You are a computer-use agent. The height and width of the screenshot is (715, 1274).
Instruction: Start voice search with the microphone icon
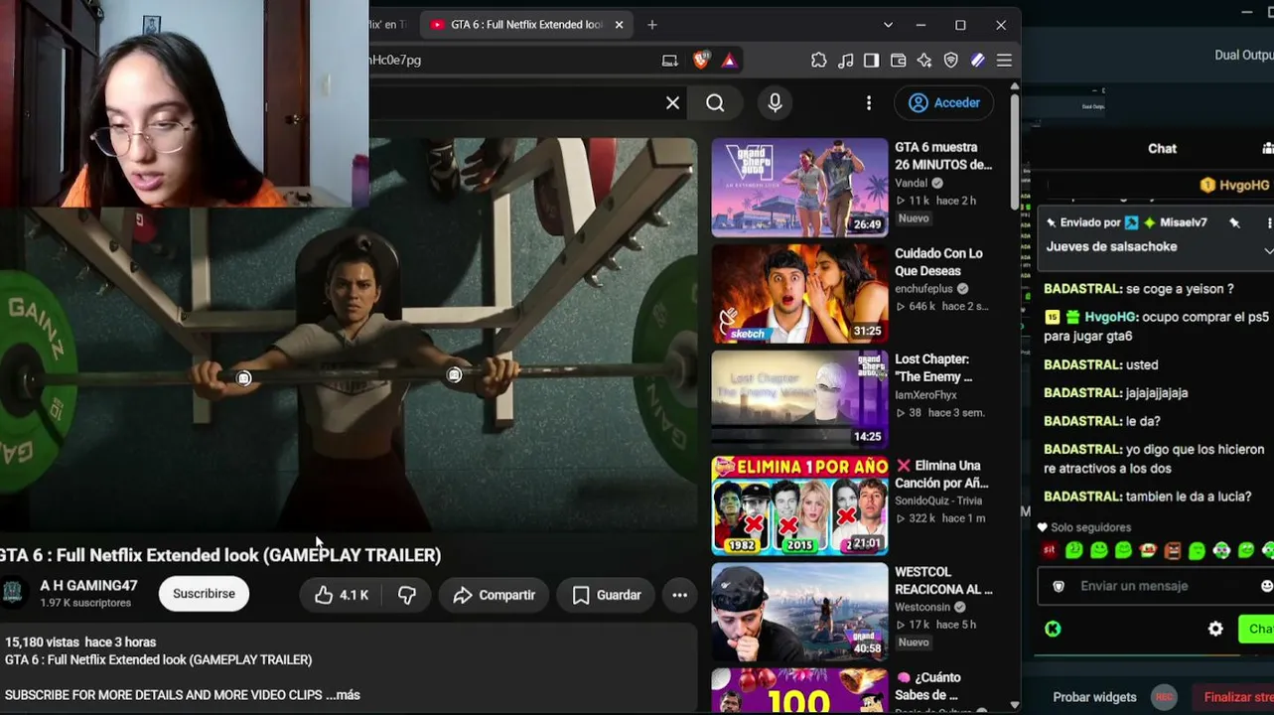tap(776, 103)
